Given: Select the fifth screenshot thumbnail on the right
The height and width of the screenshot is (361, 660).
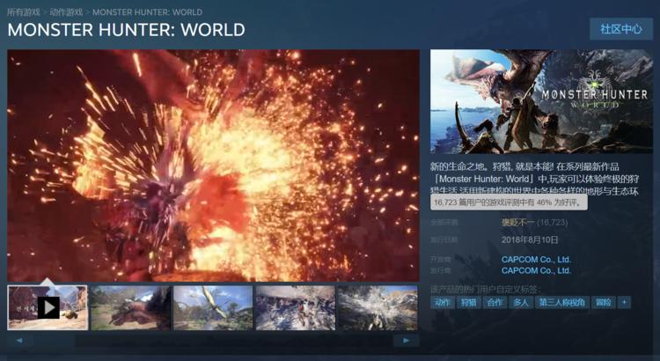Looking at the screenshot, I should point(378,308).
